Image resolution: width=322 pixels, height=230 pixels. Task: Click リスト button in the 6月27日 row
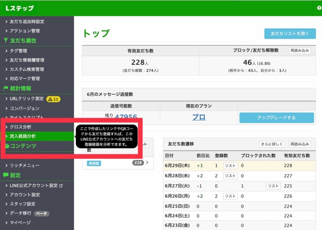coord(273,186)
